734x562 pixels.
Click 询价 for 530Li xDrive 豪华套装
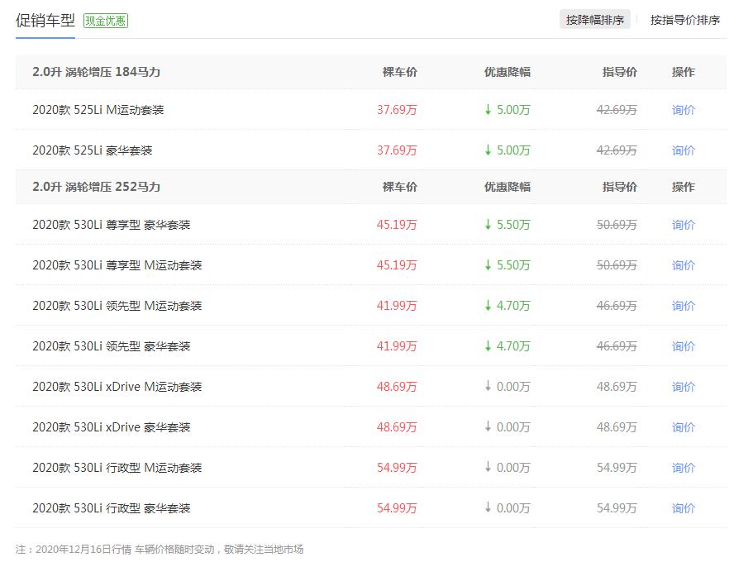tap(683, 427)
